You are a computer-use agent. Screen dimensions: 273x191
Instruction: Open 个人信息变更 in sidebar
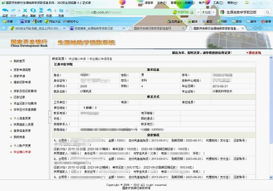point(22,118)
